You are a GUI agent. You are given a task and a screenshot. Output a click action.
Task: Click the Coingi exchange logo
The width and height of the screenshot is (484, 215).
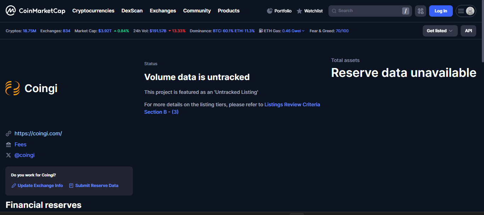[12, 88]
